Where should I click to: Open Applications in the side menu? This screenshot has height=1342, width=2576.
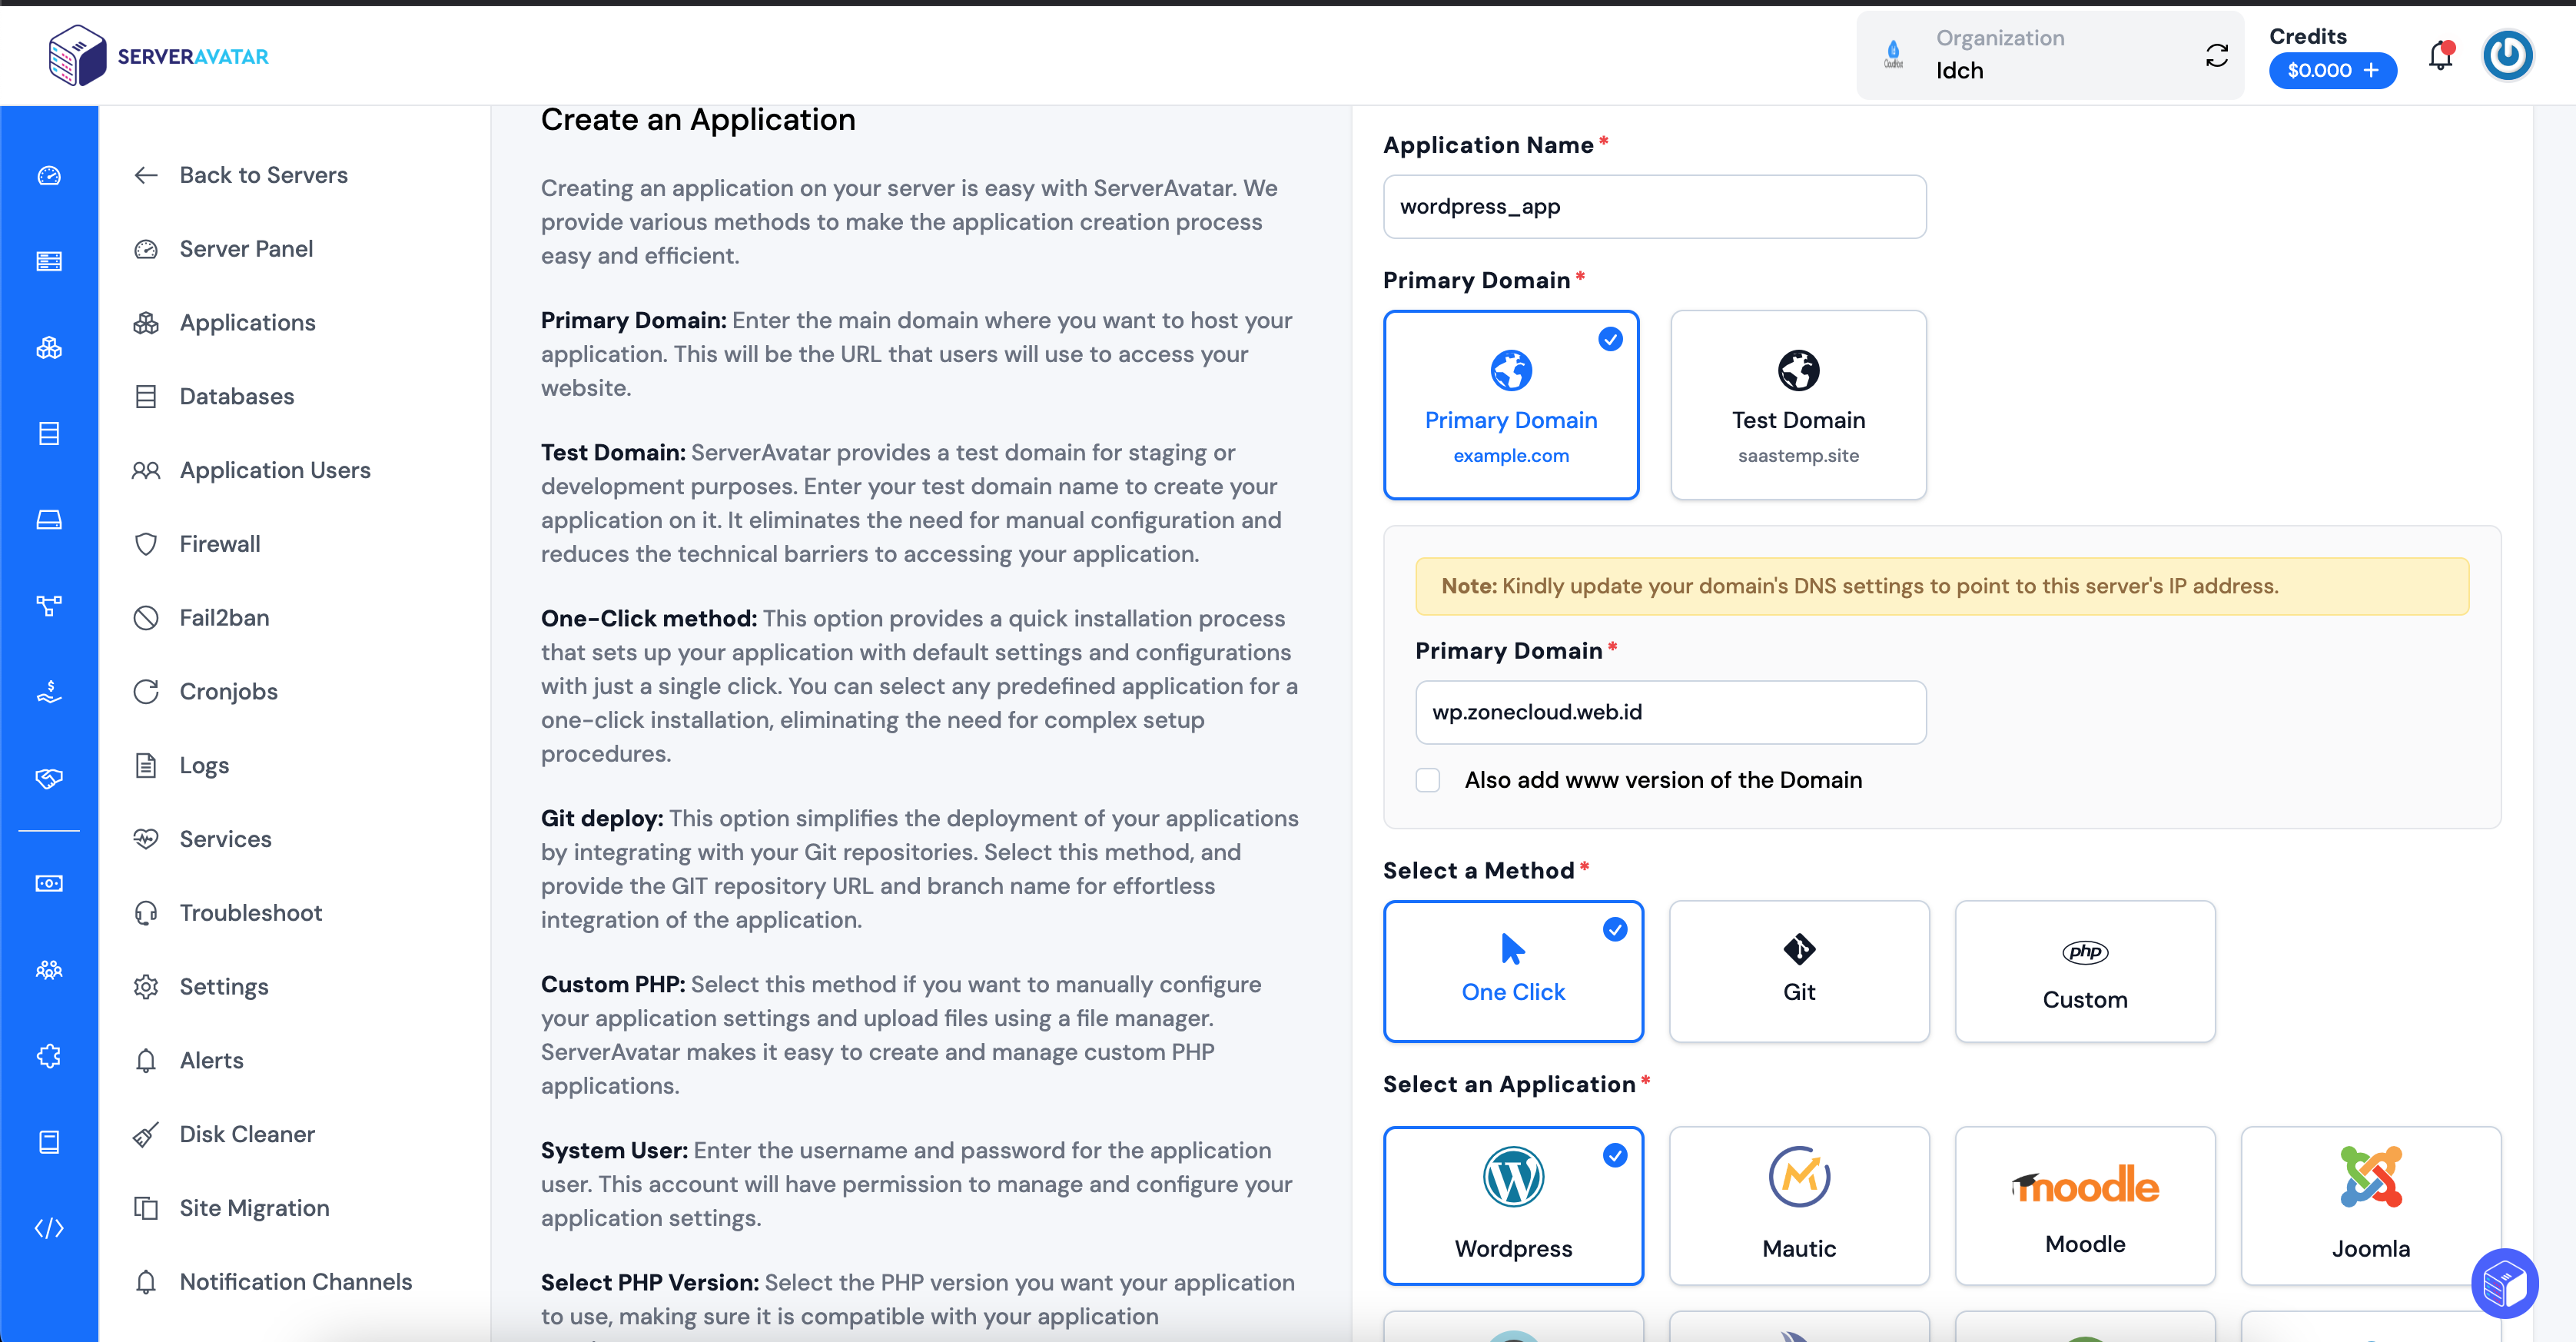[224, 323]
